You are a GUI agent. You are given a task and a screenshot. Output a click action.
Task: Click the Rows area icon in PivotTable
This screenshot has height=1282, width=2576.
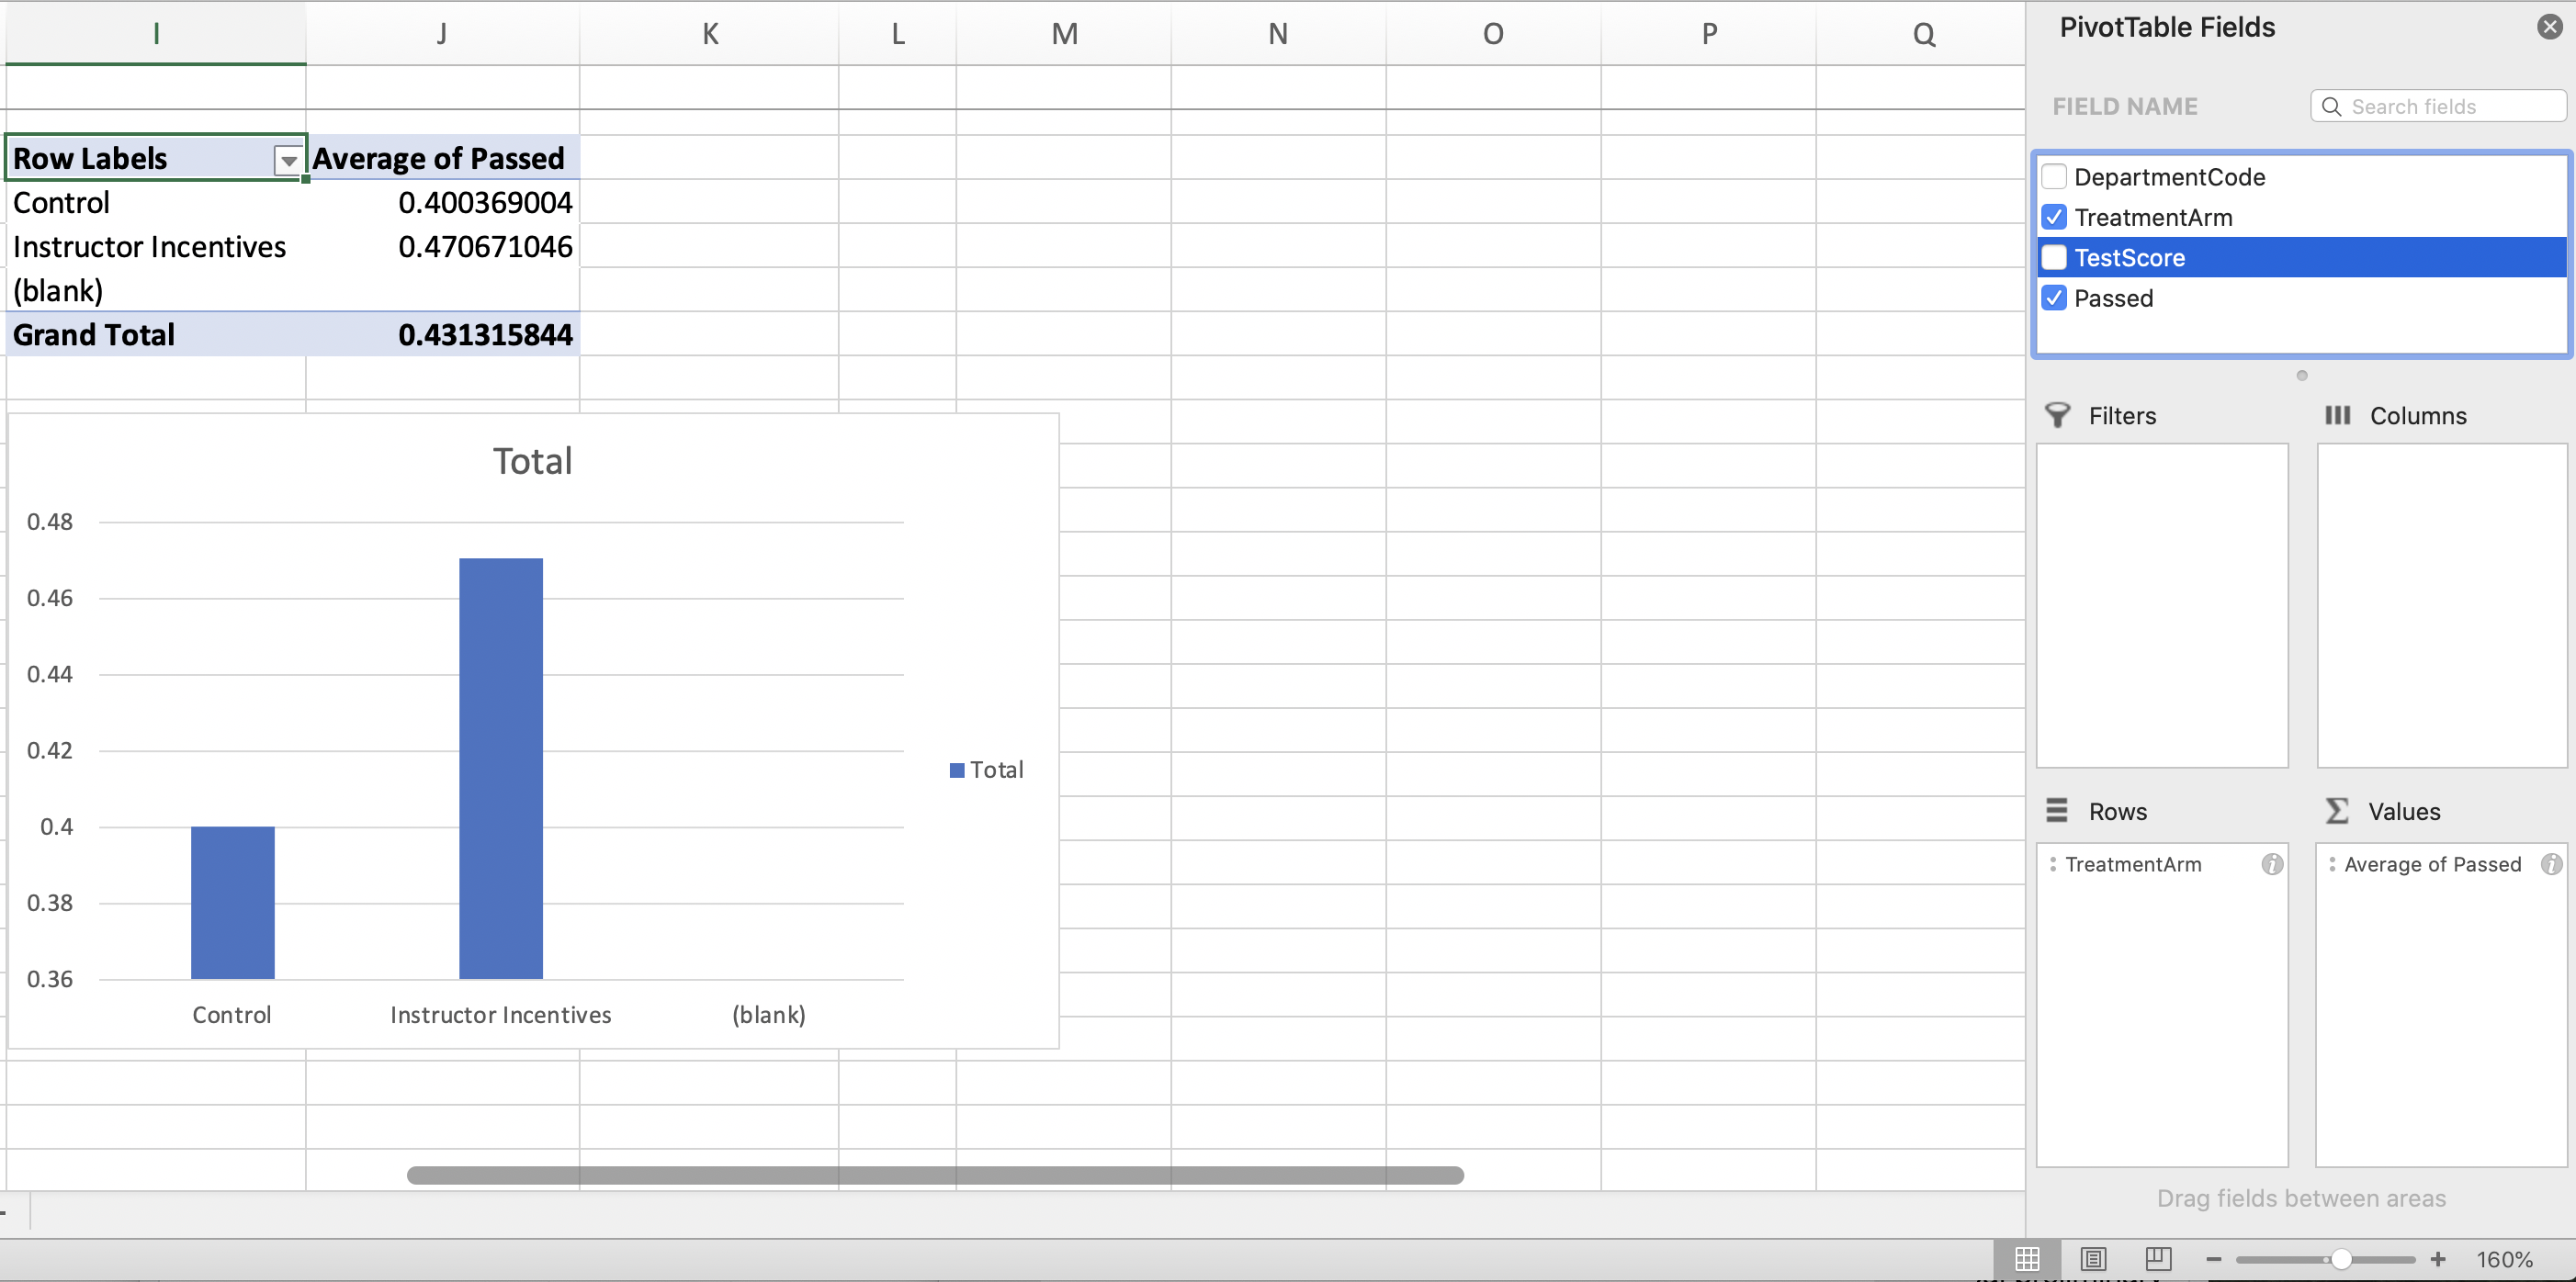tap(2057, 809)
